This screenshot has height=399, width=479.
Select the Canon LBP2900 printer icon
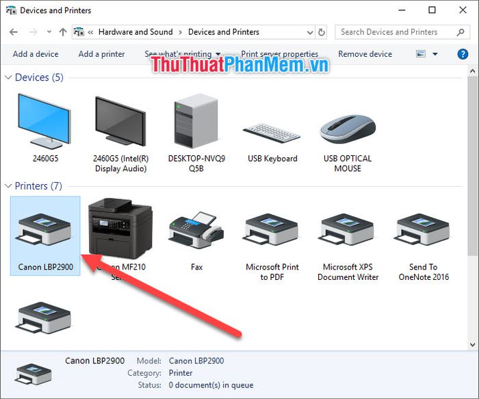click(45, 229)
